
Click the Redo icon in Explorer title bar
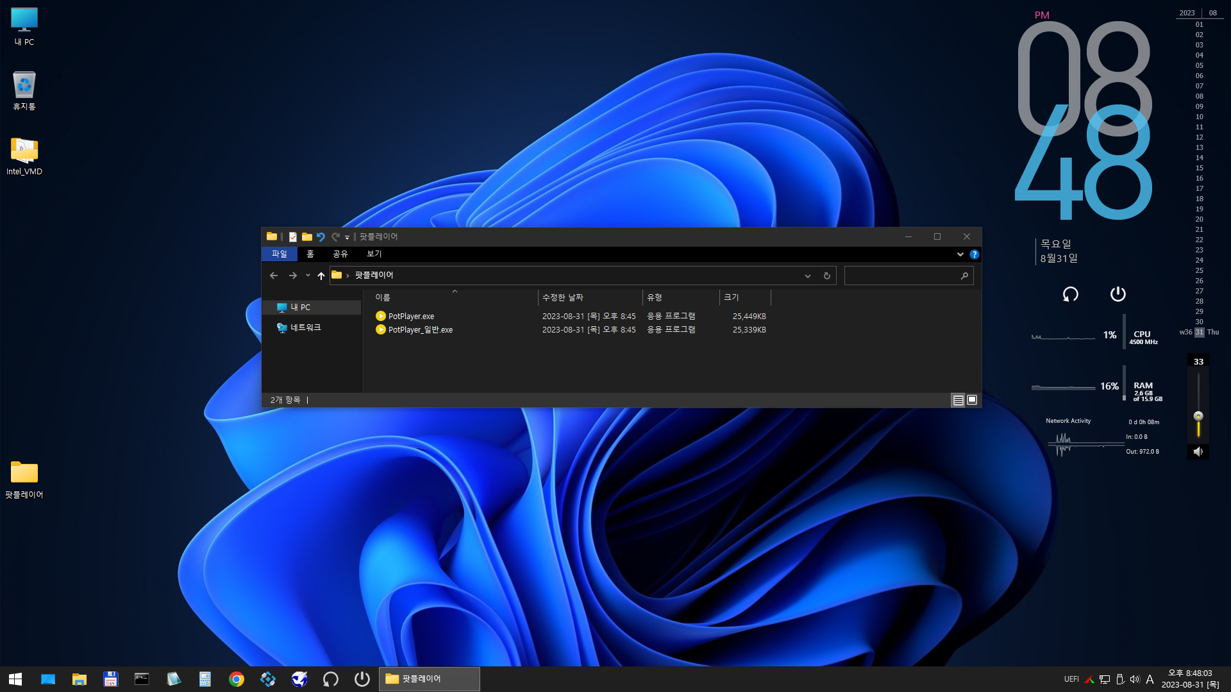[x=335, y=237]
